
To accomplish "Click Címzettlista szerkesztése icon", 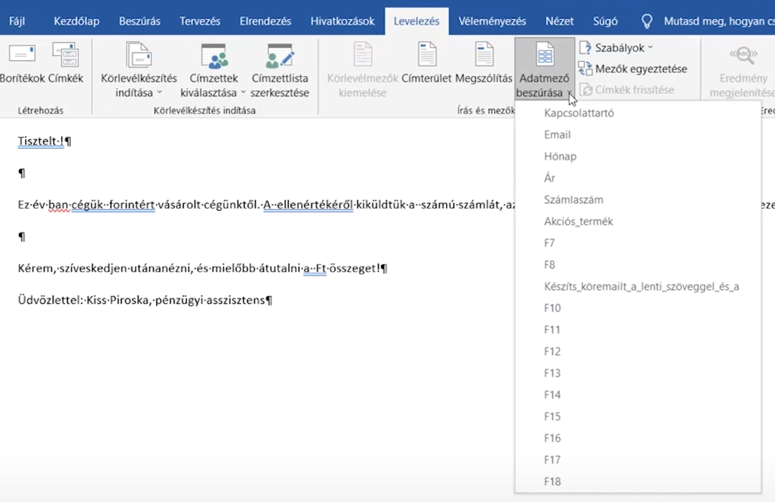I will (x=280, y=55).
